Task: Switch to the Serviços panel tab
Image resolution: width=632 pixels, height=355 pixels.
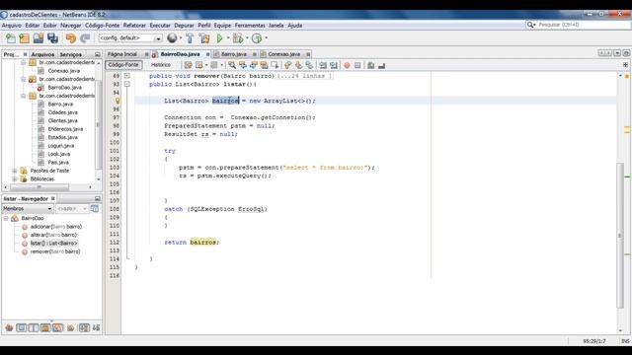Action: 70,54
